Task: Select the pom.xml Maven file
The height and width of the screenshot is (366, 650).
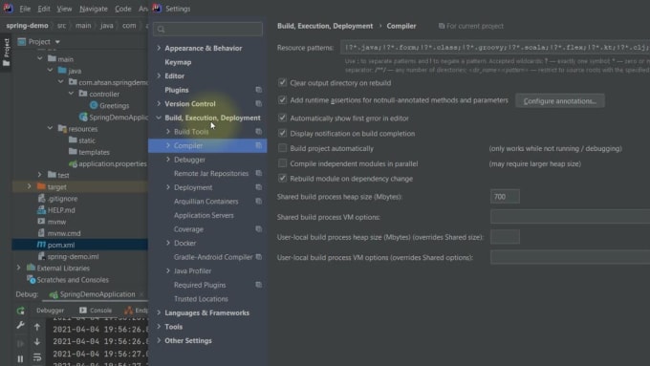Action: (x=61, y=245)
